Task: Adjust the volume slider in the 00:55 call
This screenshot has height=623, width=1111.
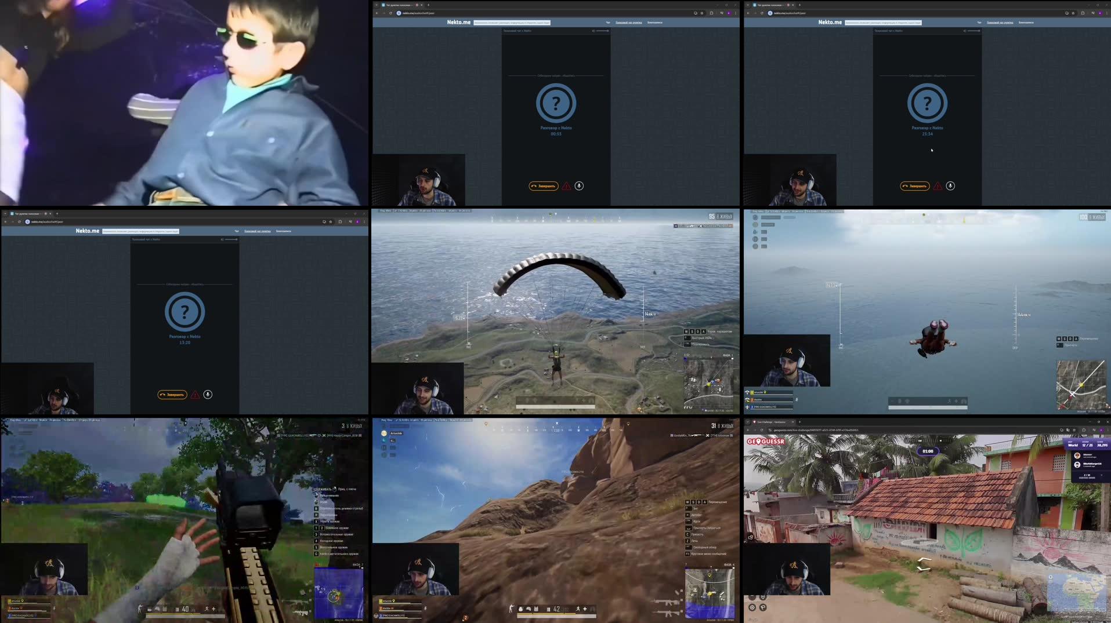Action: tap(603, 31)
